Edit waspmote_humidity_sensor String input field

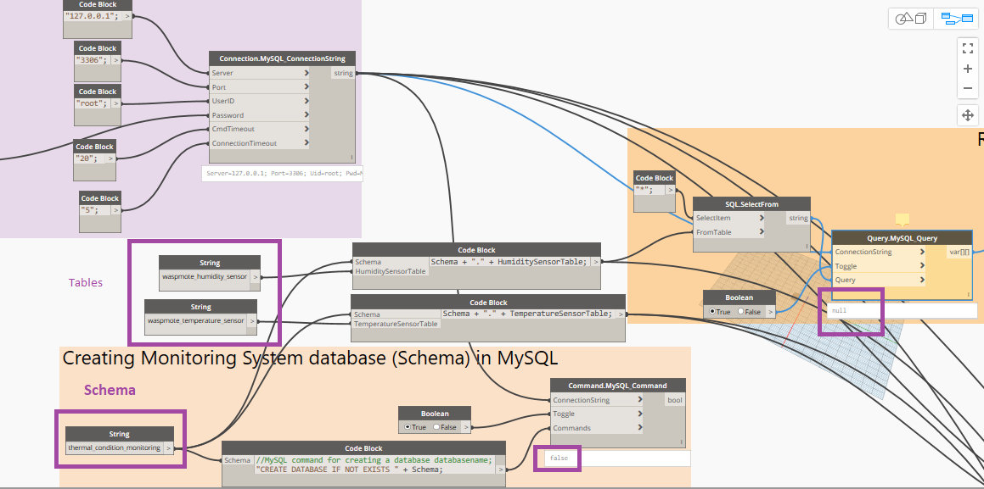pyautogui.click(x=205, y=276)
